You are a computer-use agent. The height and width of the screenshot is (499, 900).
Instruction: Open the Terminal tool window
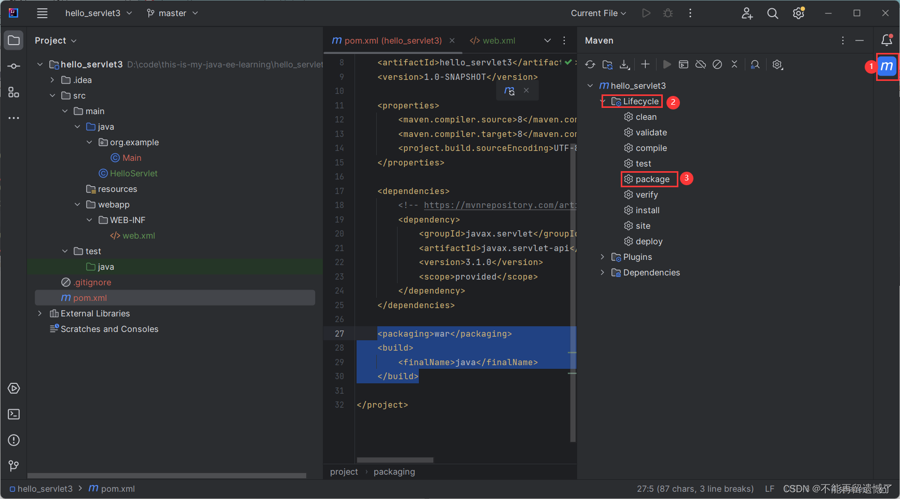(x=14, y=414)
